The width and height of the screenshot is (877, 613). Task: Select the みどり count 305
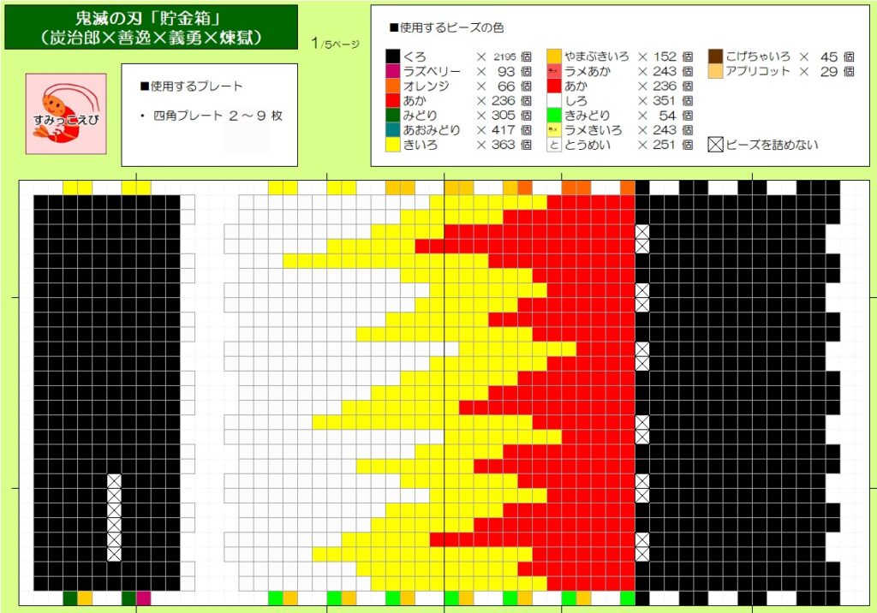[504, 116]
